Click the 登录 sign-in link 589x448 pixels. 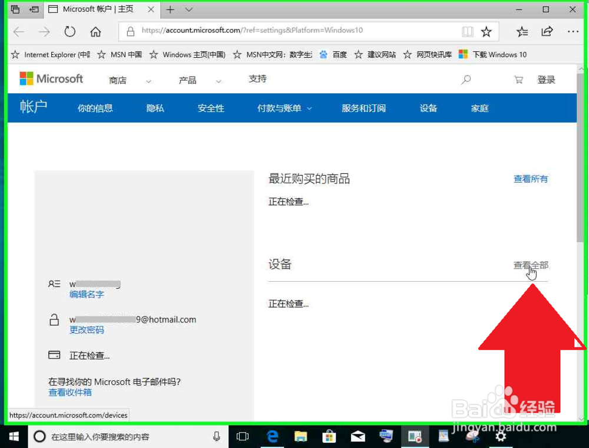click(546, 80)
